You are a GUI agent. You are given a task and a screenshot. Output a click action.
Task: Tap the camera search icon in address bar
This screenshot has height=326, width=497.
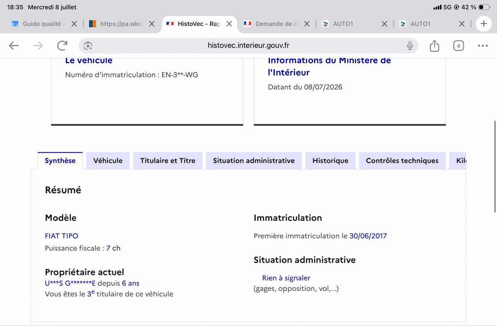click(x=88, y=46)
